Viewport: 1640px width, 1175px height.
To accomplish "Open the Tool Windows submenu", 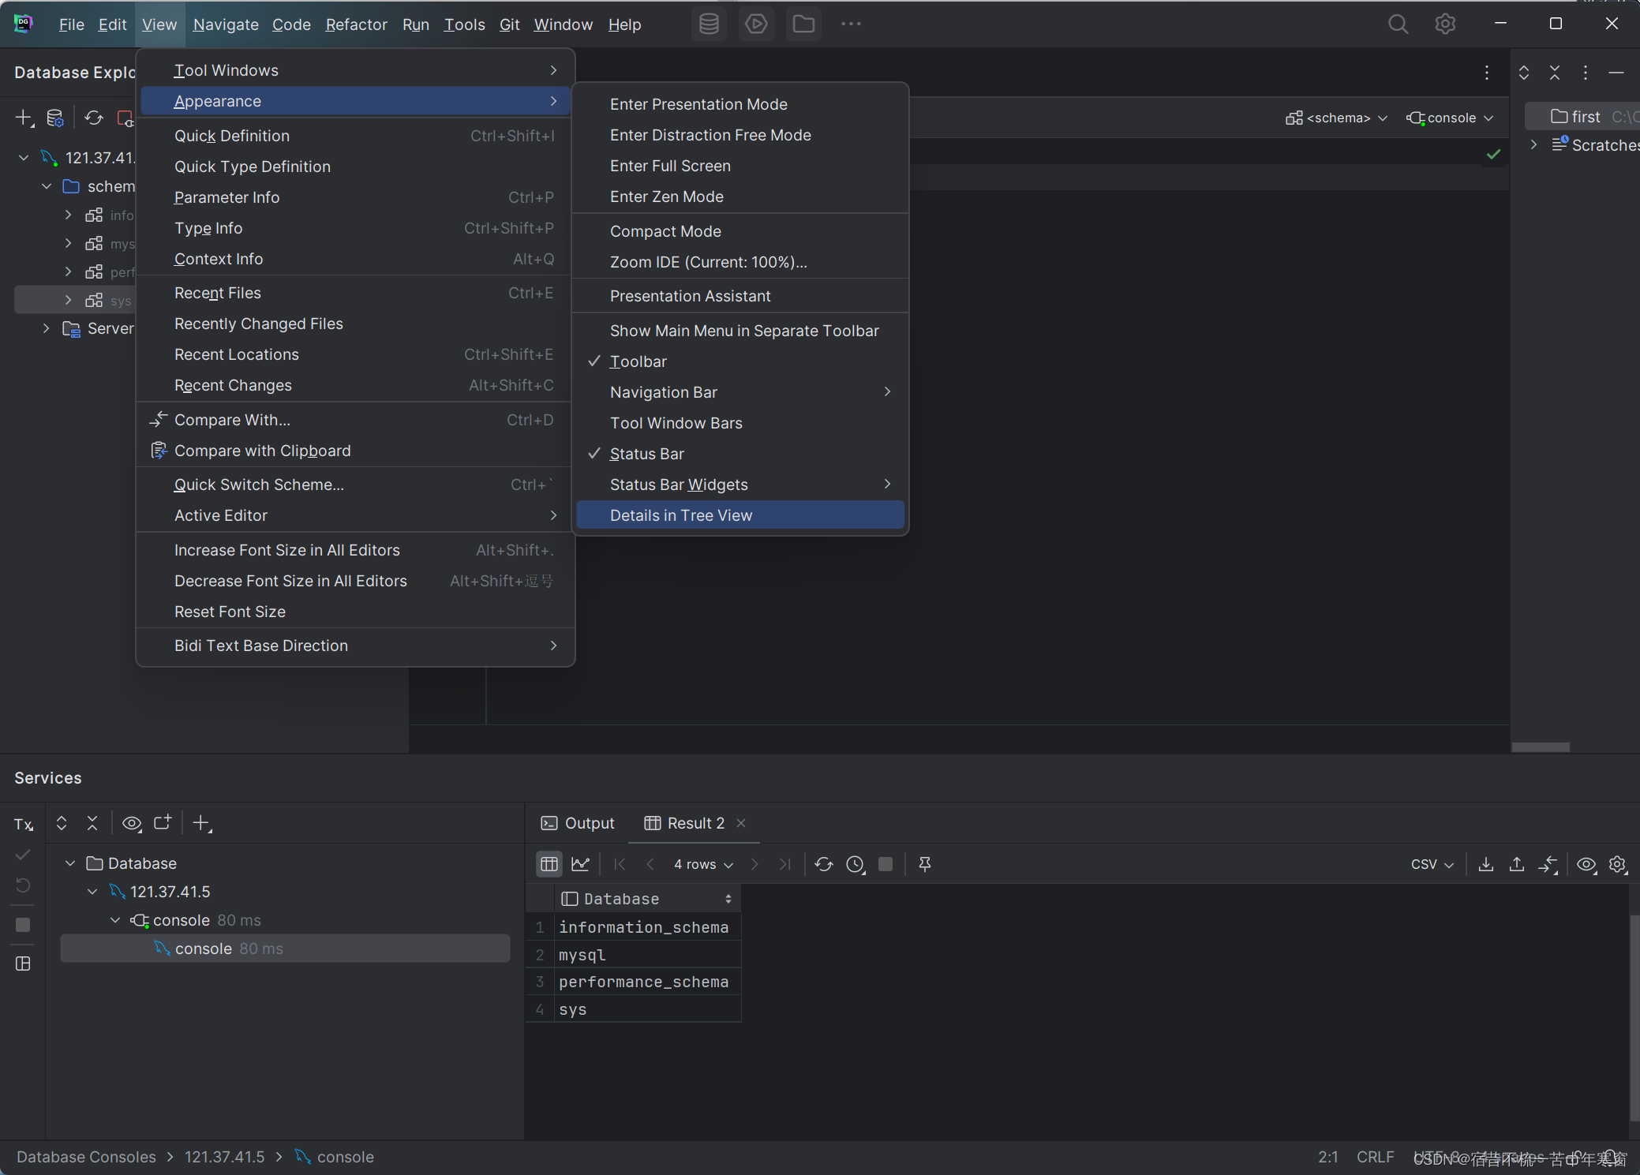I will click(x=355, y=70).
